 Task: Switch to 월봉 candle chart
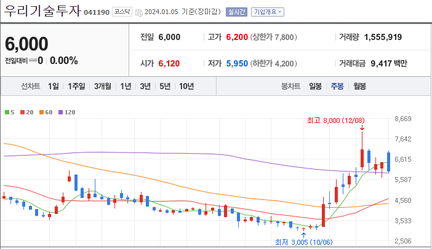pos(359,86)
